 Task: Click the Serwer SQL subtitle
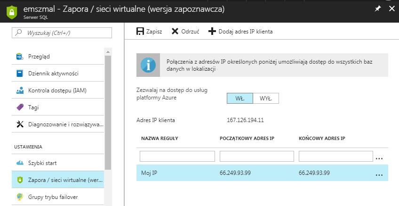36,17
